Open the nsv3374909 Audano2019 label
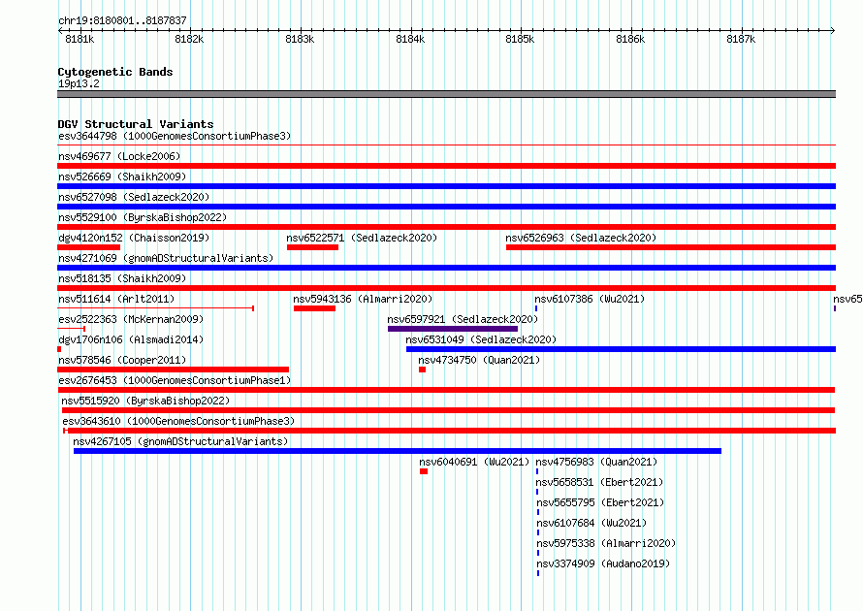The width and height of the screenshot is (863, 611). [603, 563]
